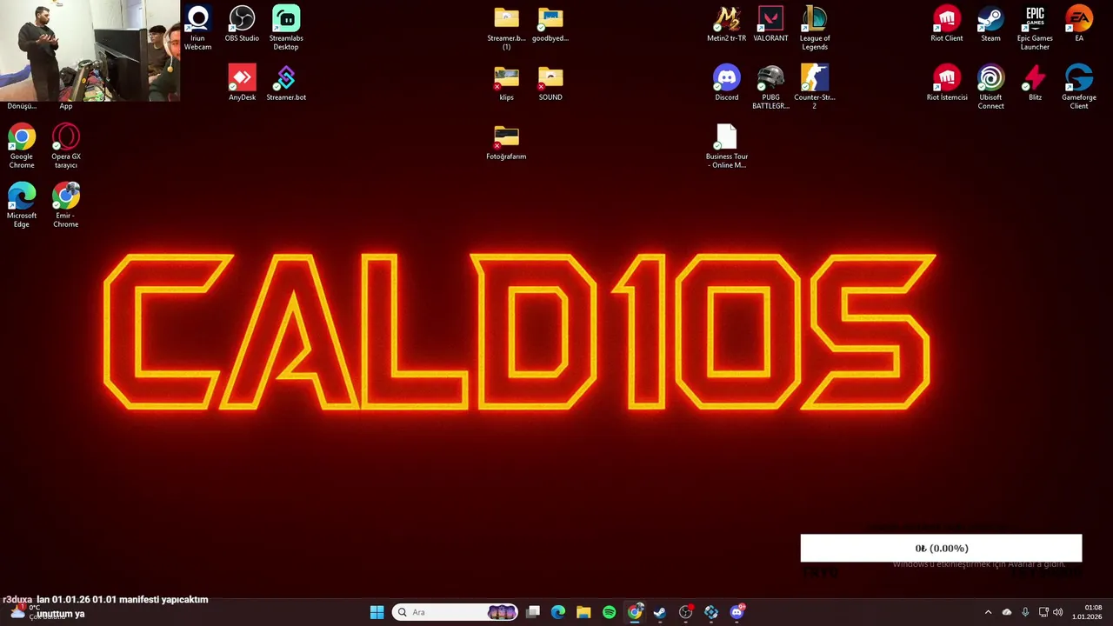The image size is (1113, 626).
Task: Select the Gameforge Client desktop icon
Action: tap(1079, 88)
